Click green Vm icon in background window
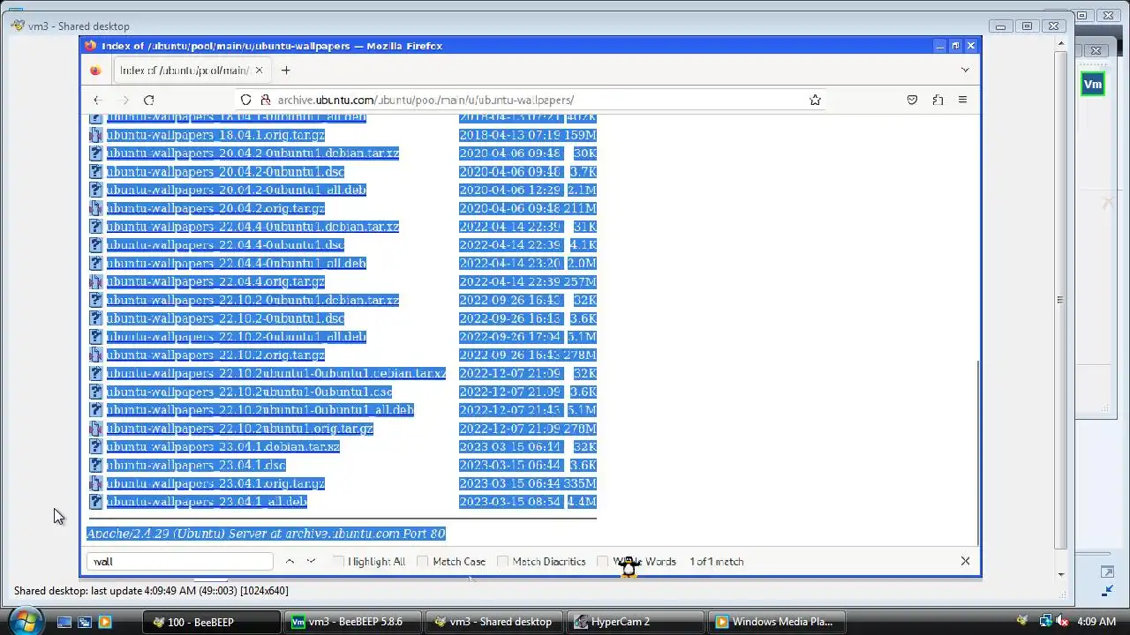1130x635 pixels. (1093, 84)
